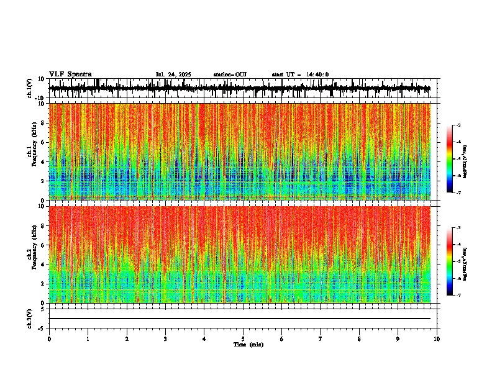Click the ch.1 frequency tick label "8"
492x380 pixels.
coord(43,123)
